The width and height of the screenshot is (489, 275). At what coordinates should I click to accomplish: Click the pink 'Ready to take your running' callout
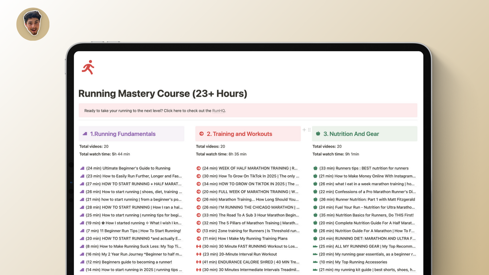tap(248, 110)
